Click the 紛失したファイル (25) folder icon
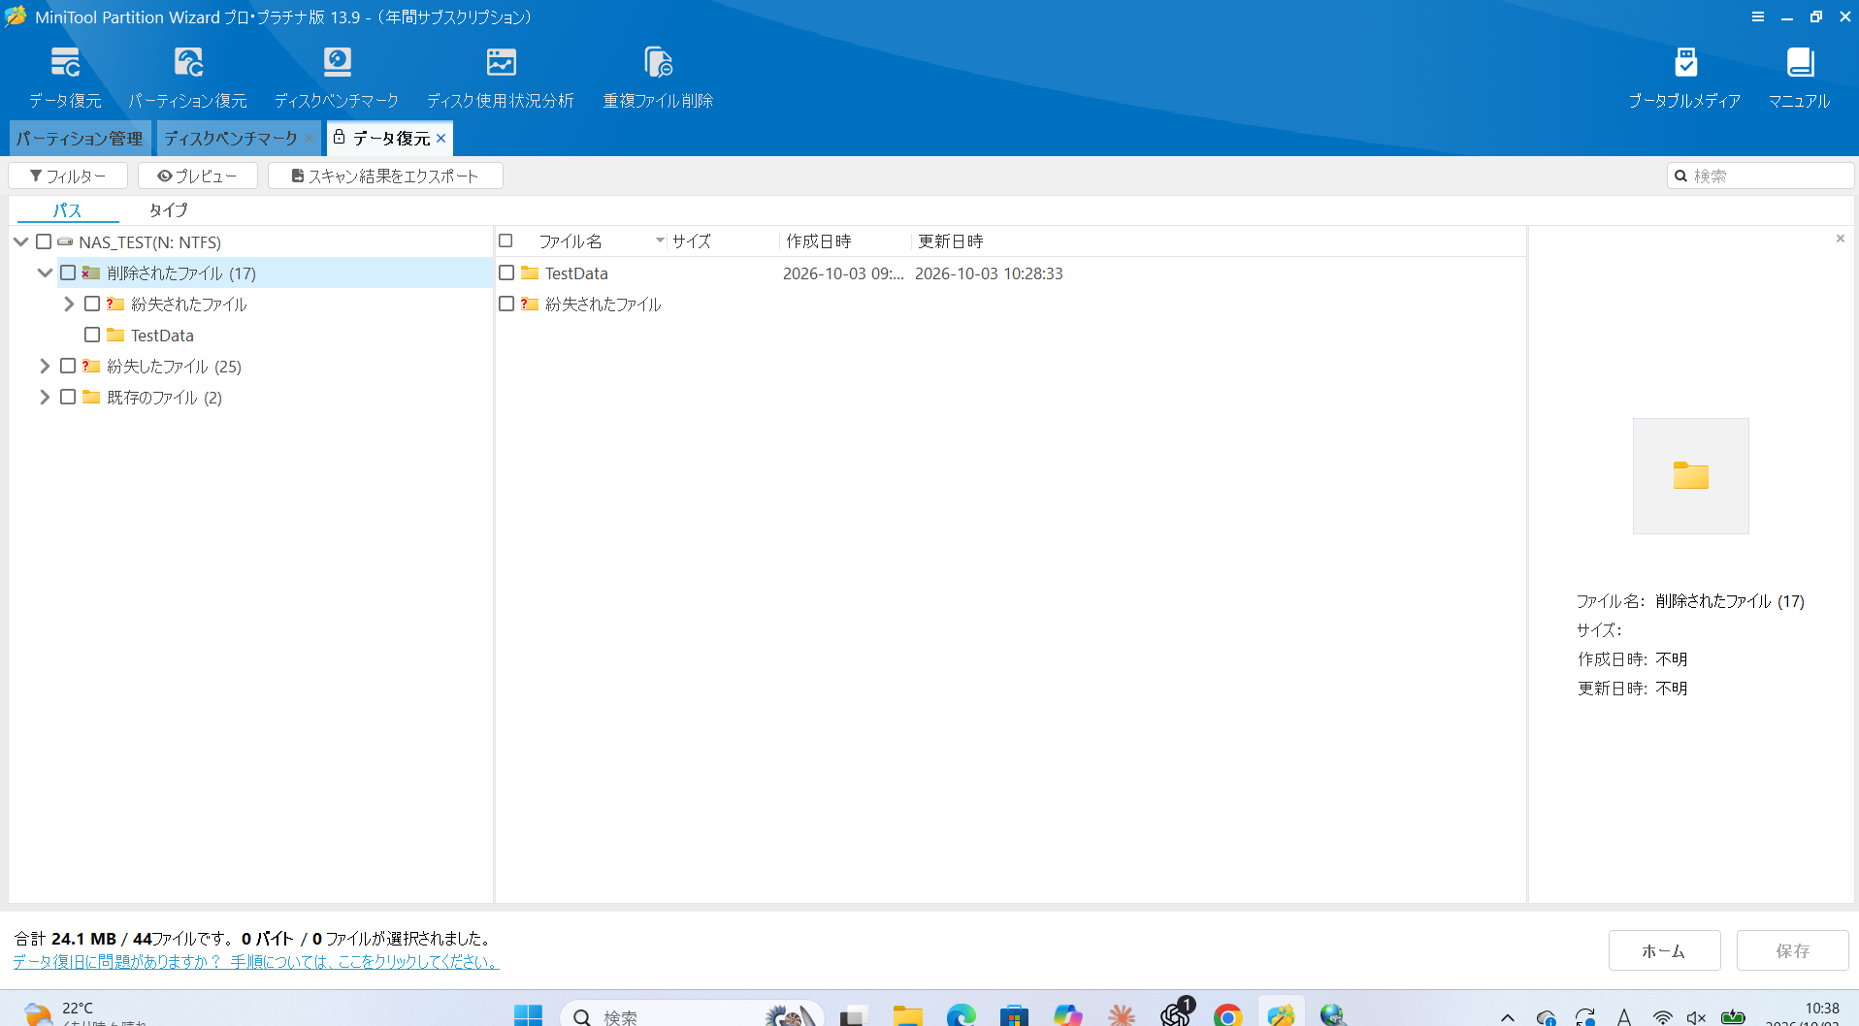 click(x=91, y=367)
